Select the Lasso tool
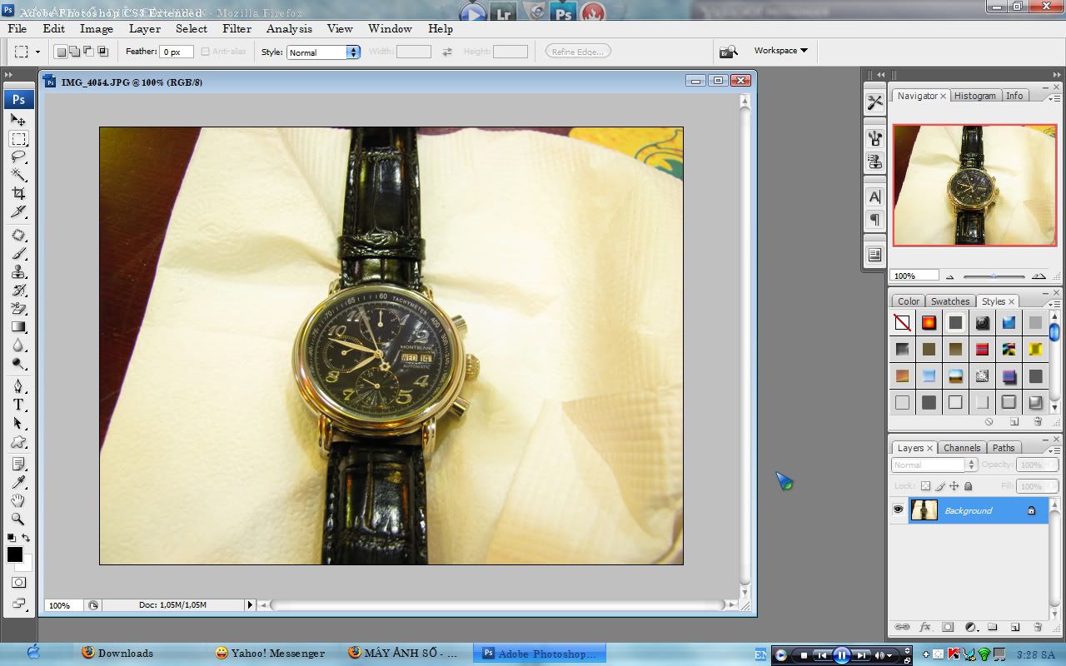The width and height of the screenshot is (1066, 666). (x=18, y=157)
